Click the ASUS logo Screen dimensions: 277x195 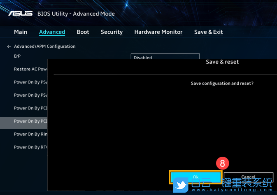pyautogui.click(x=20, y=13)
